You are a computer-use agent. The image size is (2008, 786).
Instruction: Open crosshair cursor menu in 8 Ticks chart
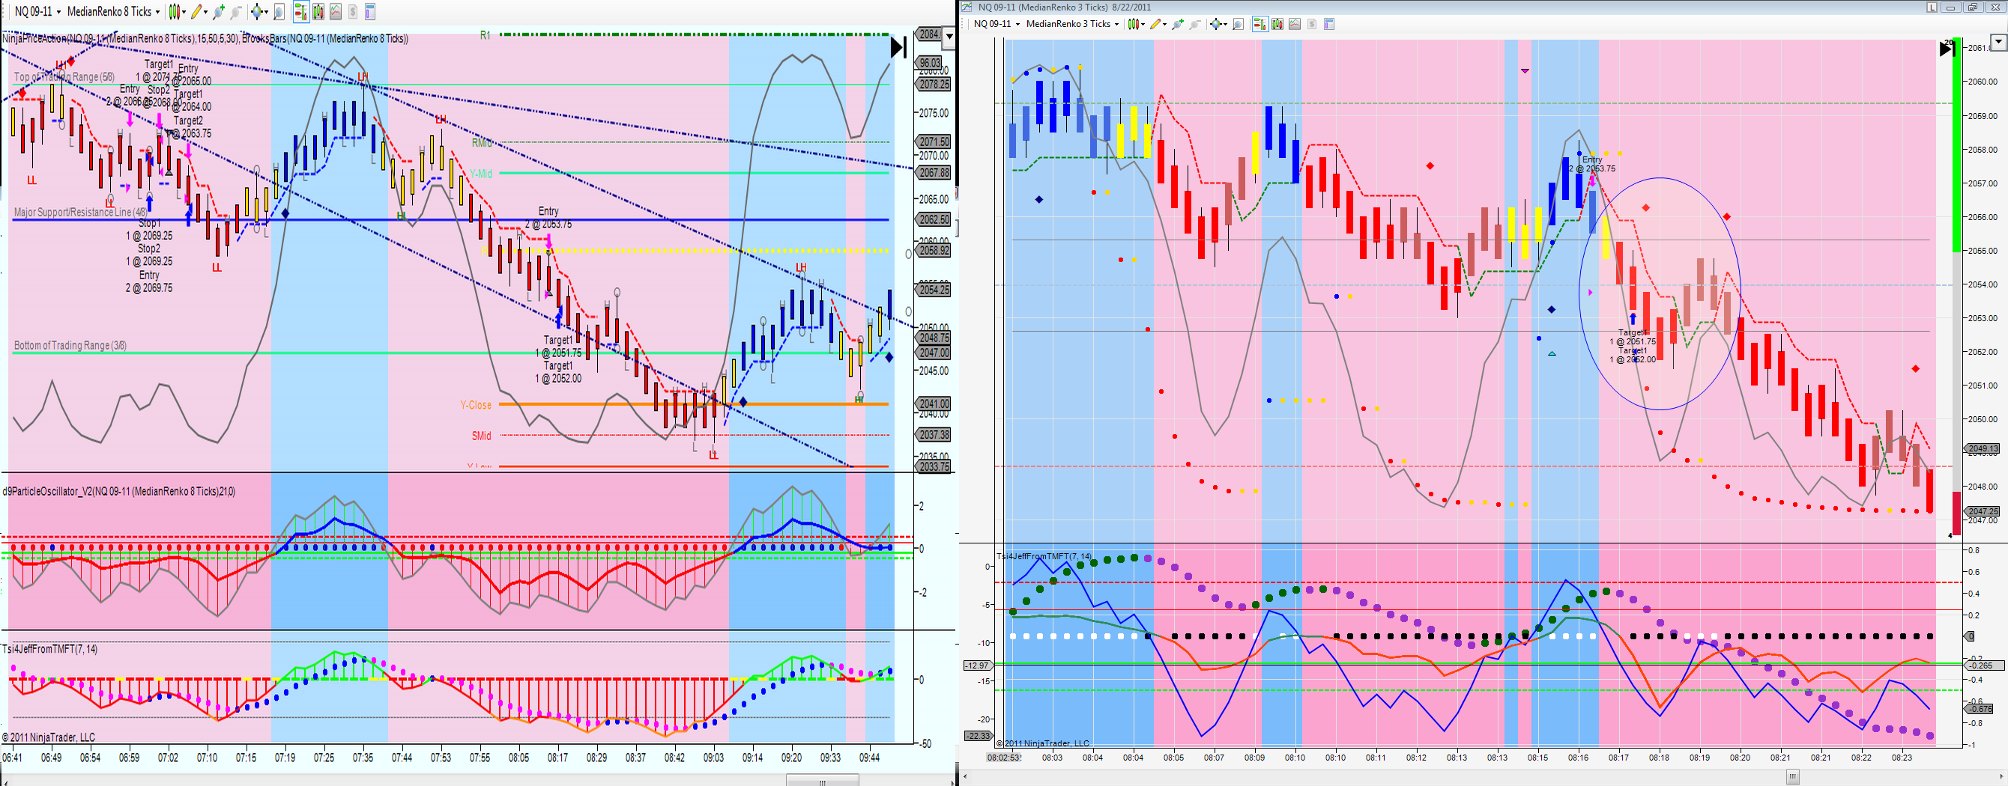(x=258, y=12)
